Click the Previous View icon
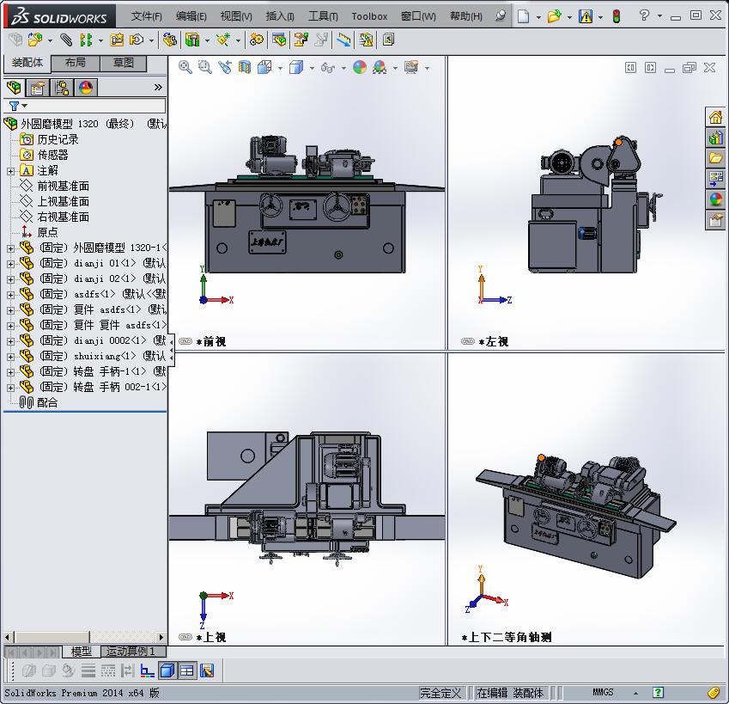This screenshot has height=704, width=729. [225, 67]
